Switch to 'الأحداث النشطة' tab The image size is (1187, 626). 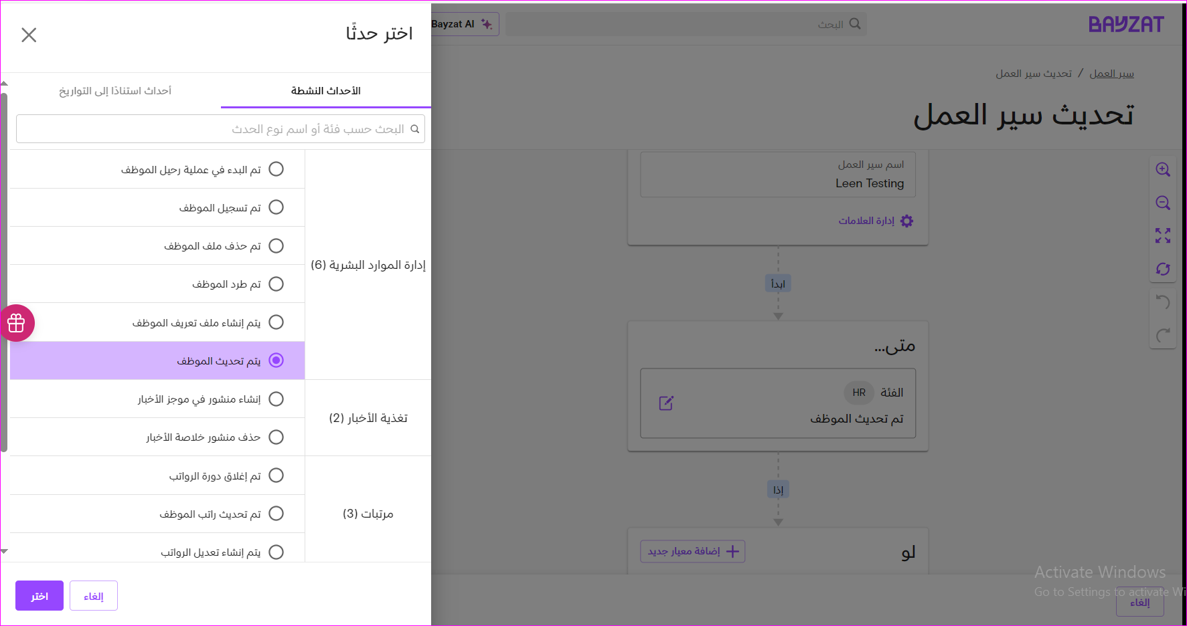coord(325,91)
